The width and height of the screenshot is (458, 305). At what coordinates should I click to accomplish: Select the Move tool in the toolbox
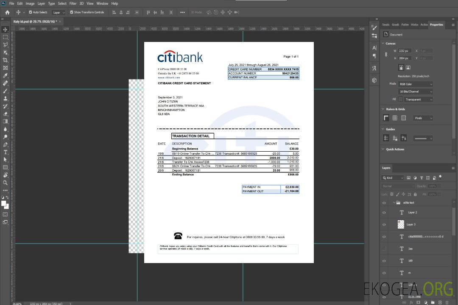(5, 30)
